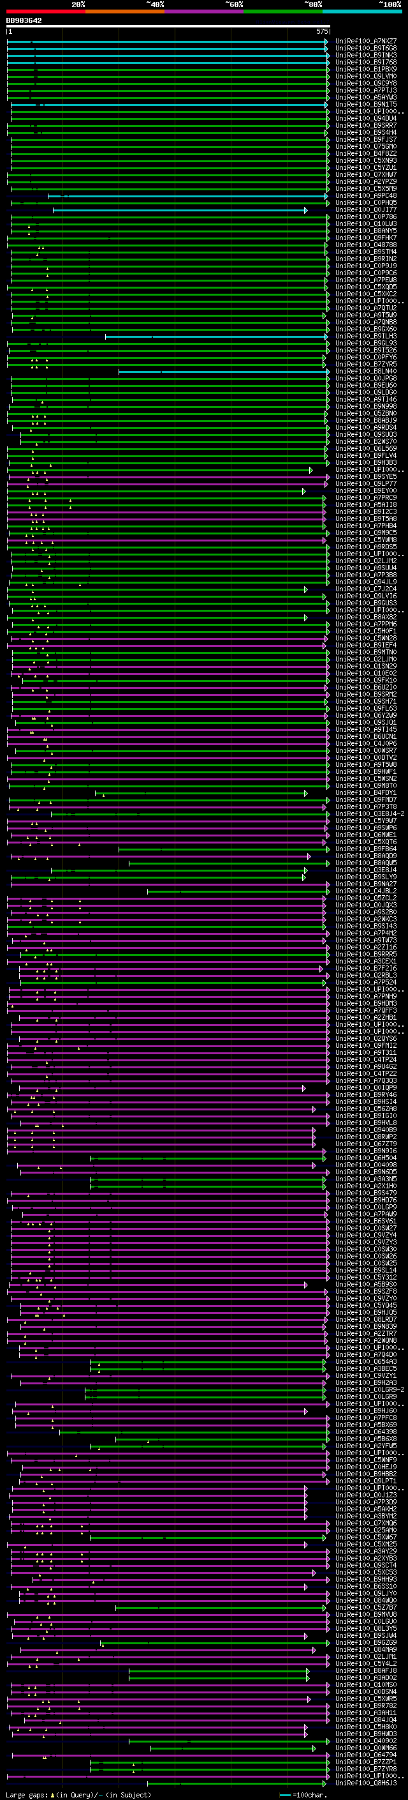This screenshot has width=408, height=1800.
Task: Select the UniRef100_C4JBL2 label
Action: (366, 891)
